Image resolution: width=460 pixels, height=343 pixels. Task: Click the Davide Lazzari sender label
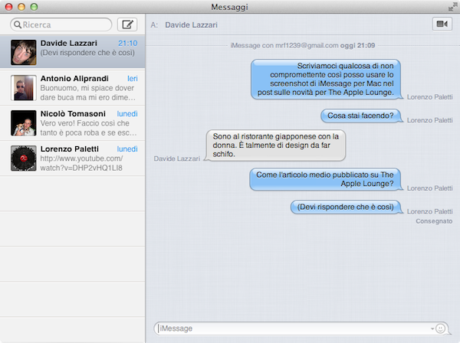[177, 158]
